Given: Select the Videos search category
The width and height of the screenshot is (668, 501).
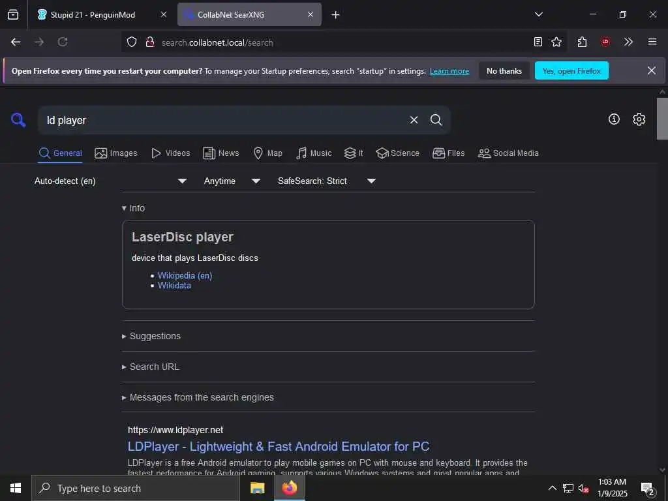Looking at the screenshot, I should pyautogui.click(x=171, y=153).
